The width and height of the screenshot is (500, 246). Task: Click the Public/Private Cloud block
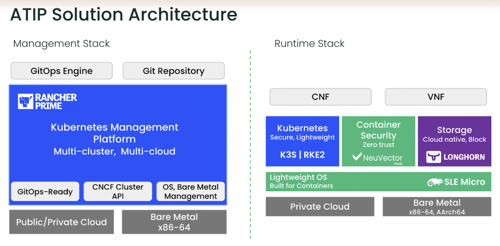(x=62, y=222)
